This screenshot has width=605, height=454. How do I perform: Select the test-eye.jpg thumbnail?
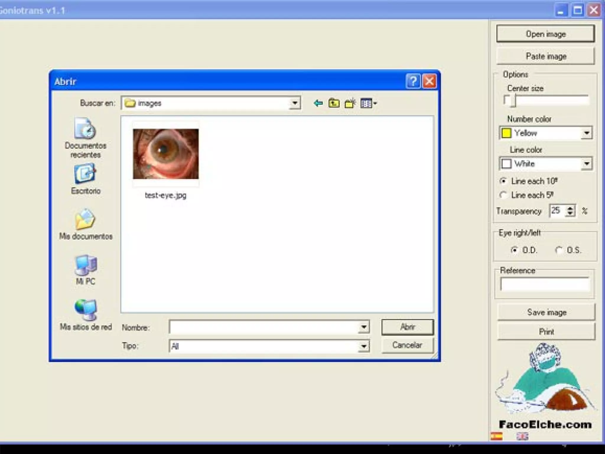click(166, 154)
